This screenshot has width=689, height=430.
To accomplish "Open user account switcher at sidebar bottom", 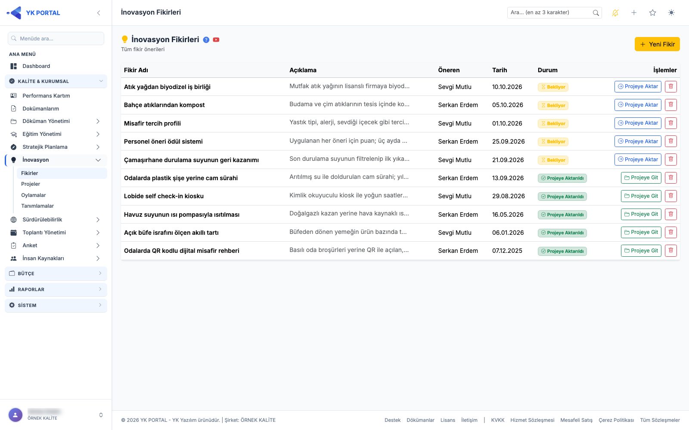I will [x=56, y=415].
